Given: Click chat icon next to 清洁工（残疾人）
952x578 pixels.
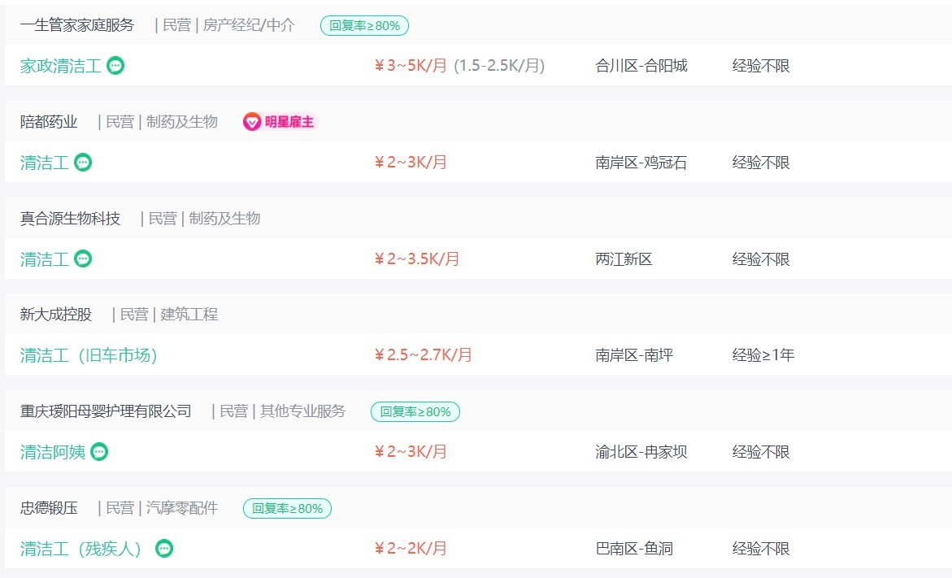Looking at the screenshot, I should pos(164,549).
